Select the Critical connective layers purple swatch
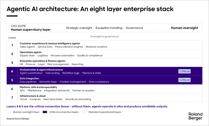This screenshot has width=209, height=126. click(x=45, y=112)
